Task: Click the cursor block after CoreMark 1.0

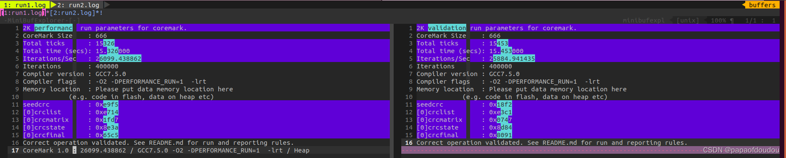Action: (x=74, y=150)
